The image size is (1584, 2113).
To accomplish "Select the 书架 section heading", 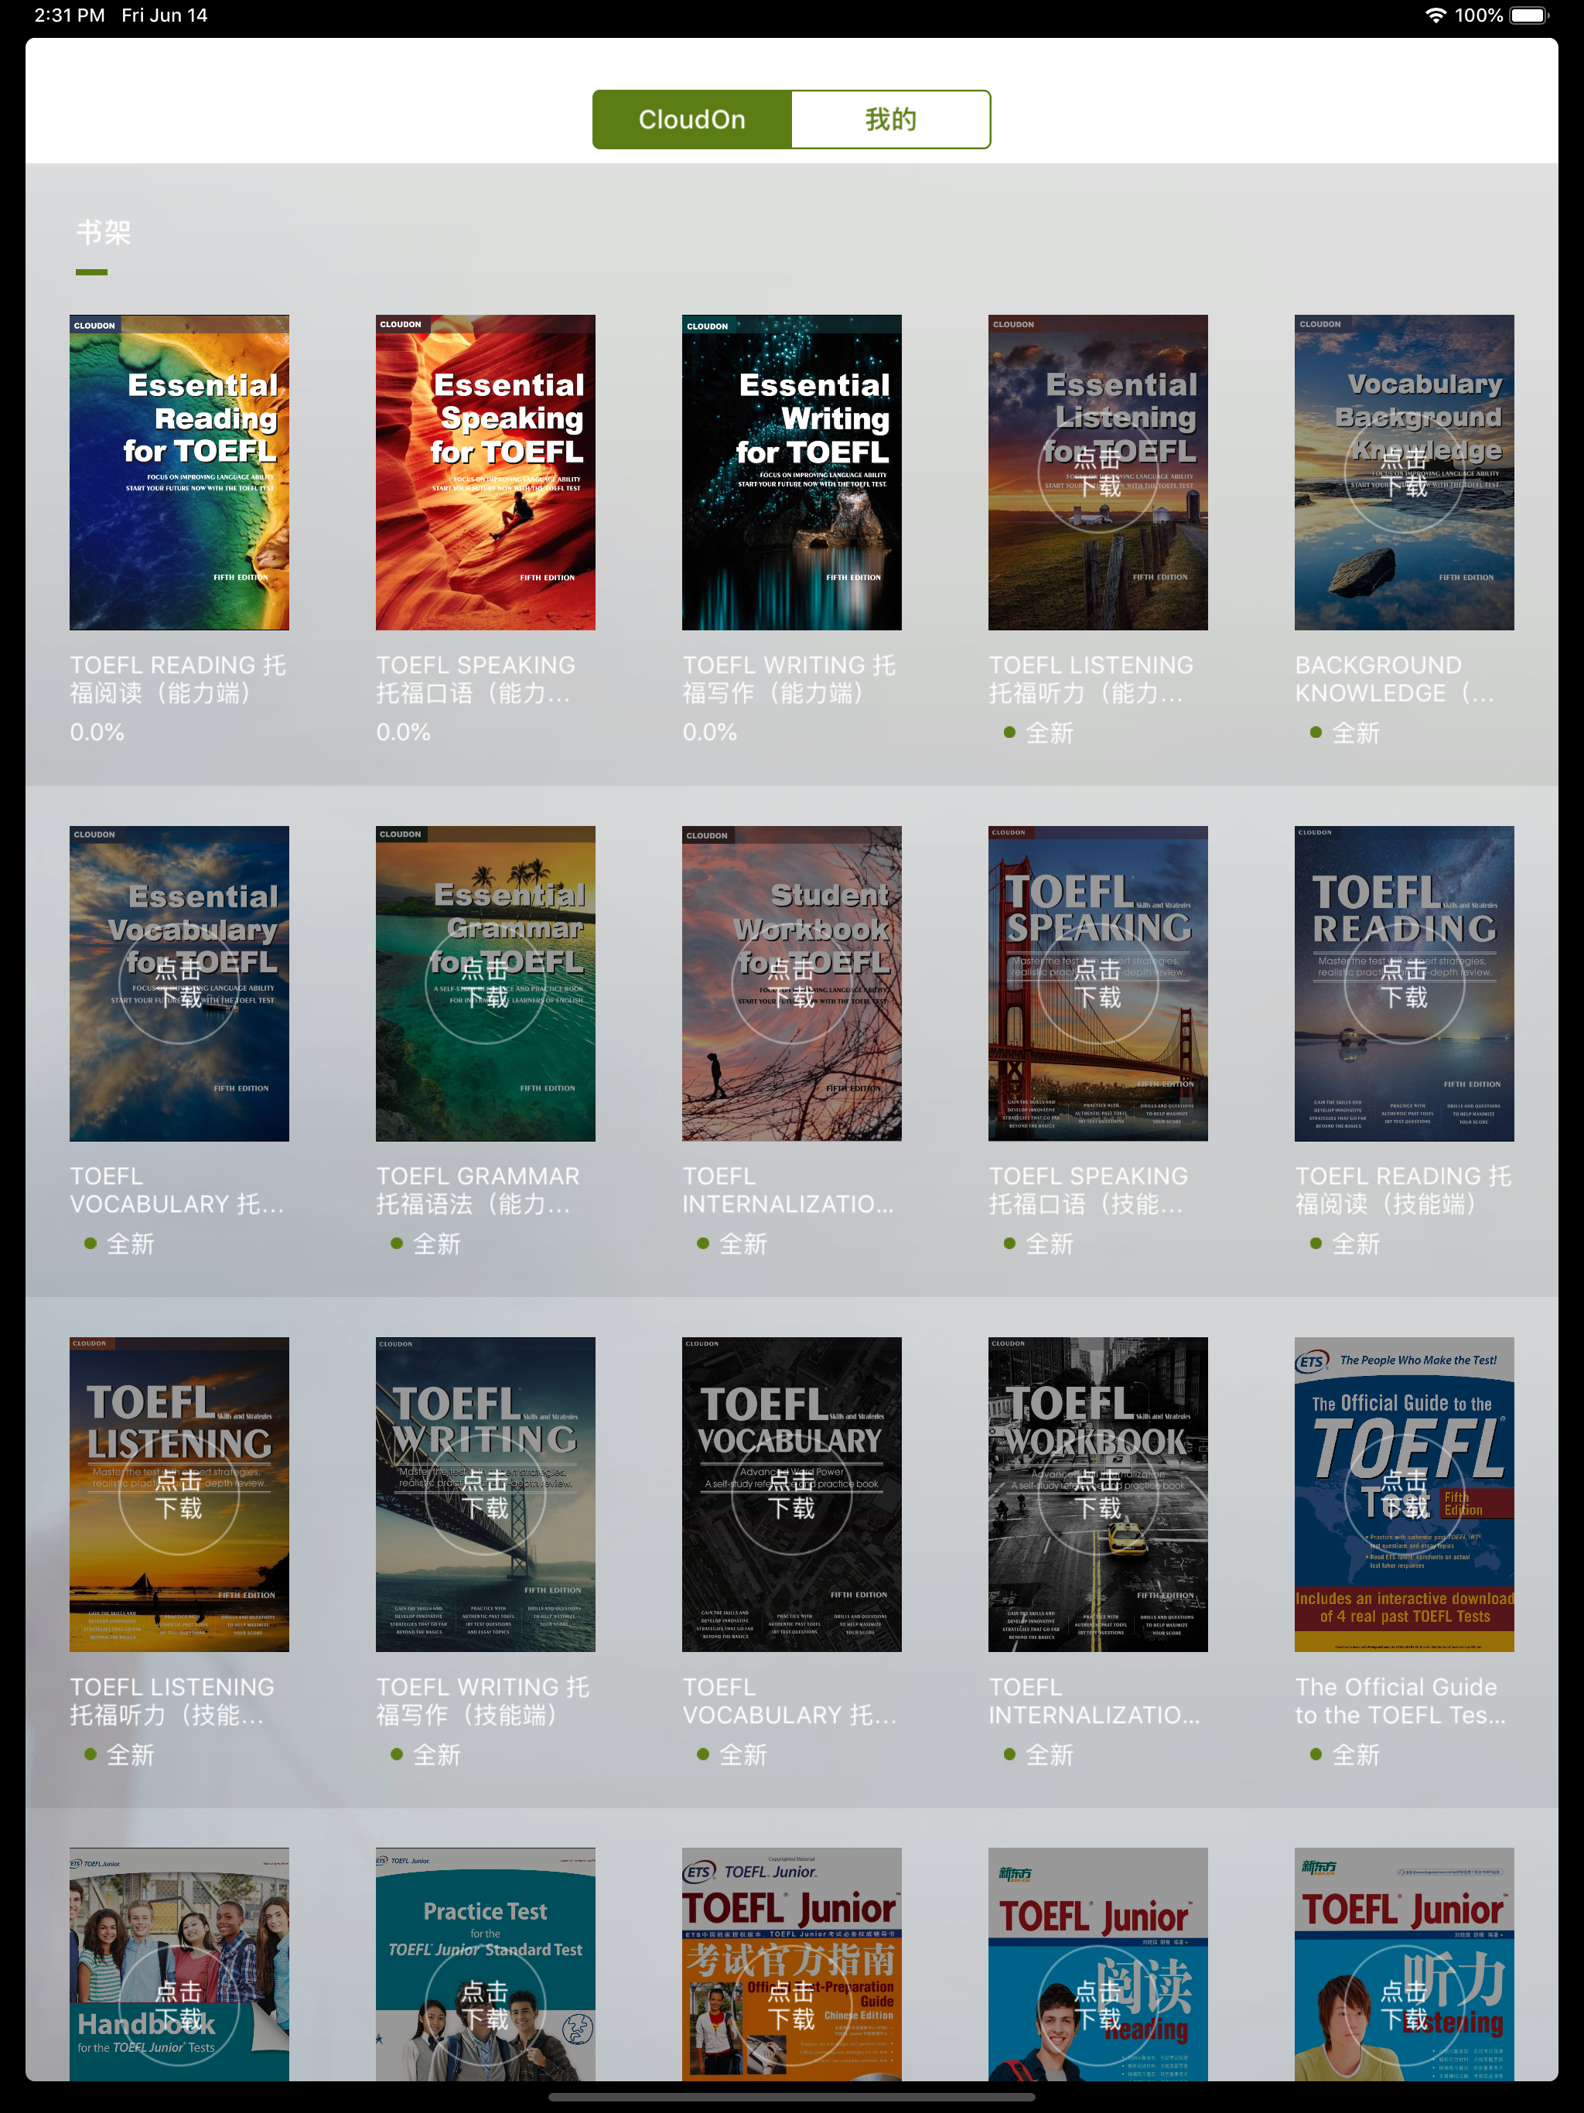I will click(x=104, y=232).
